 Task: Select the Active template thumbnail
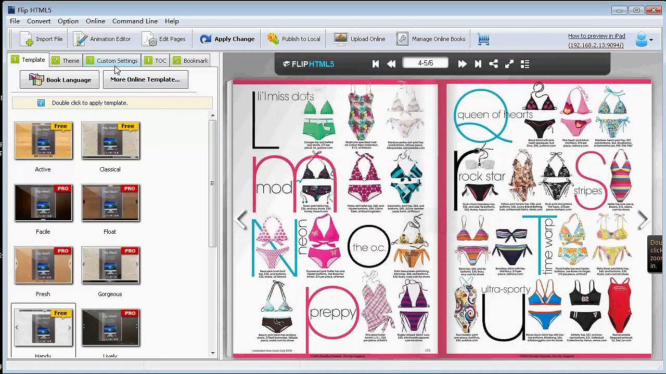tap(43, 141)
